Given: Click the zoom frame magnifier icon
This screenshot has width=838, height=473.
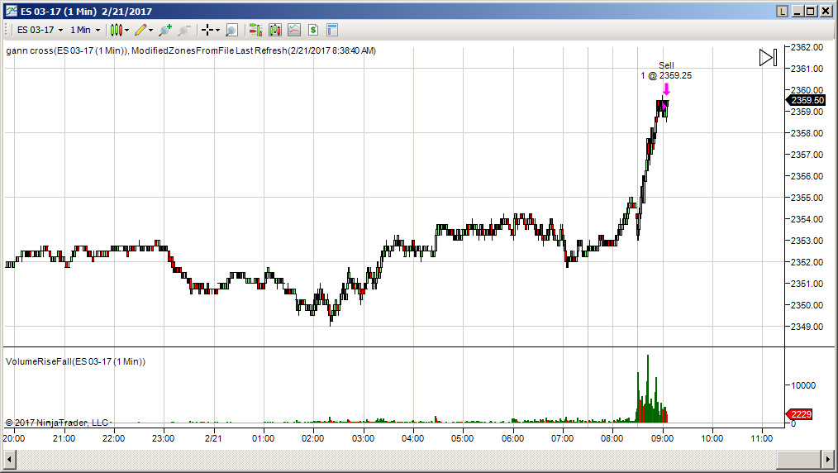Looking at the screenshot, I should pos(232,30).
